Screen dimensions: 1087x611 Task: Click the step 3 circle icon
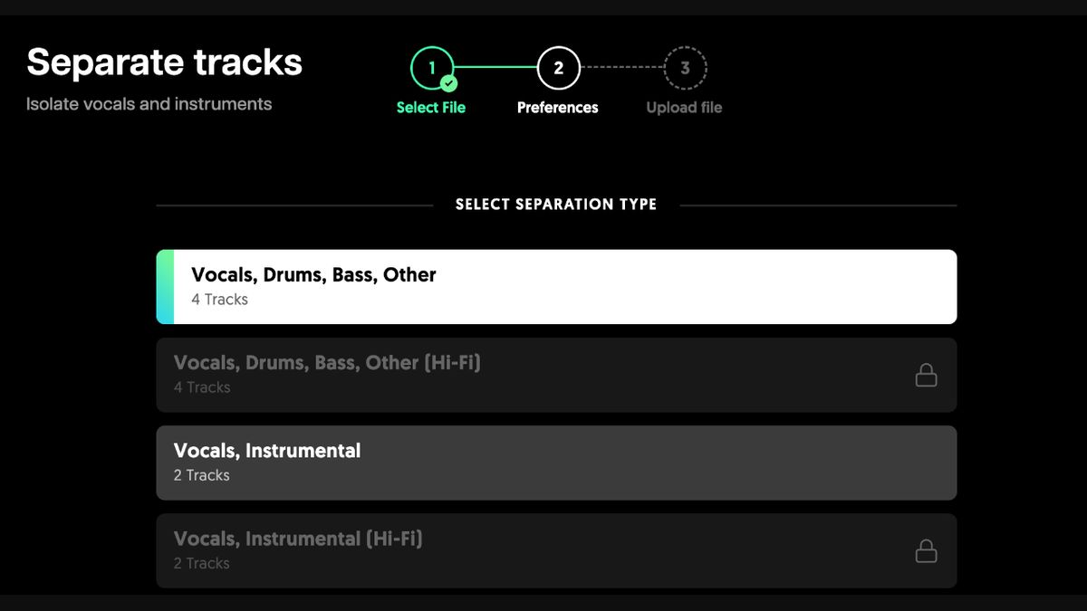[x=685, y=67]
